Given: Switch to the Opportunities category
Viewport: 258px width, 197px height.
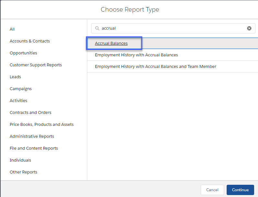Looking at the screenshot, I should (x=23, y=53).
